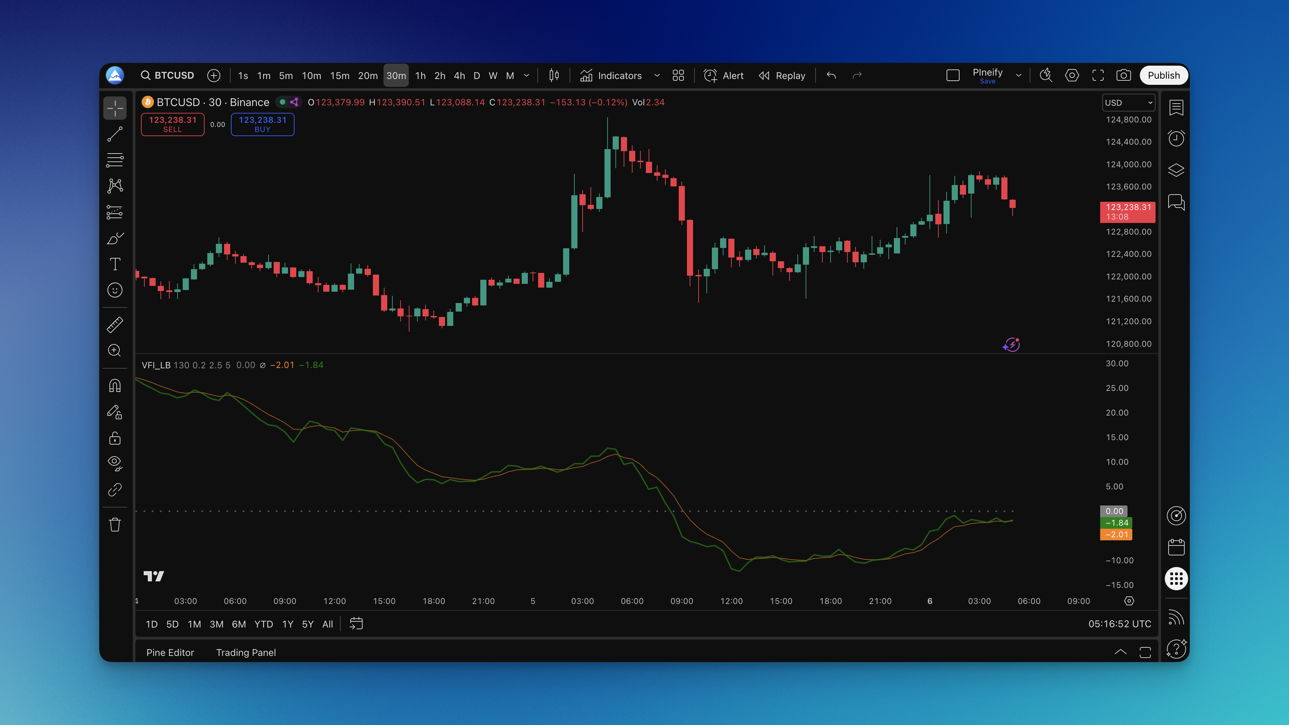
Task: Take a chart snapshot with the camera icon
Action: tap(1123, 76)
